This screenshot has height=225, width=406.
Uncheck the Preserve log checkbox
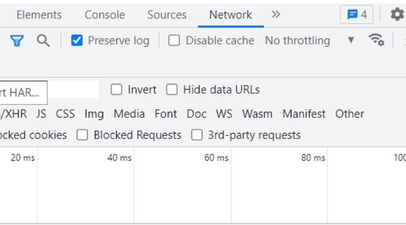(x=77, y=40)
